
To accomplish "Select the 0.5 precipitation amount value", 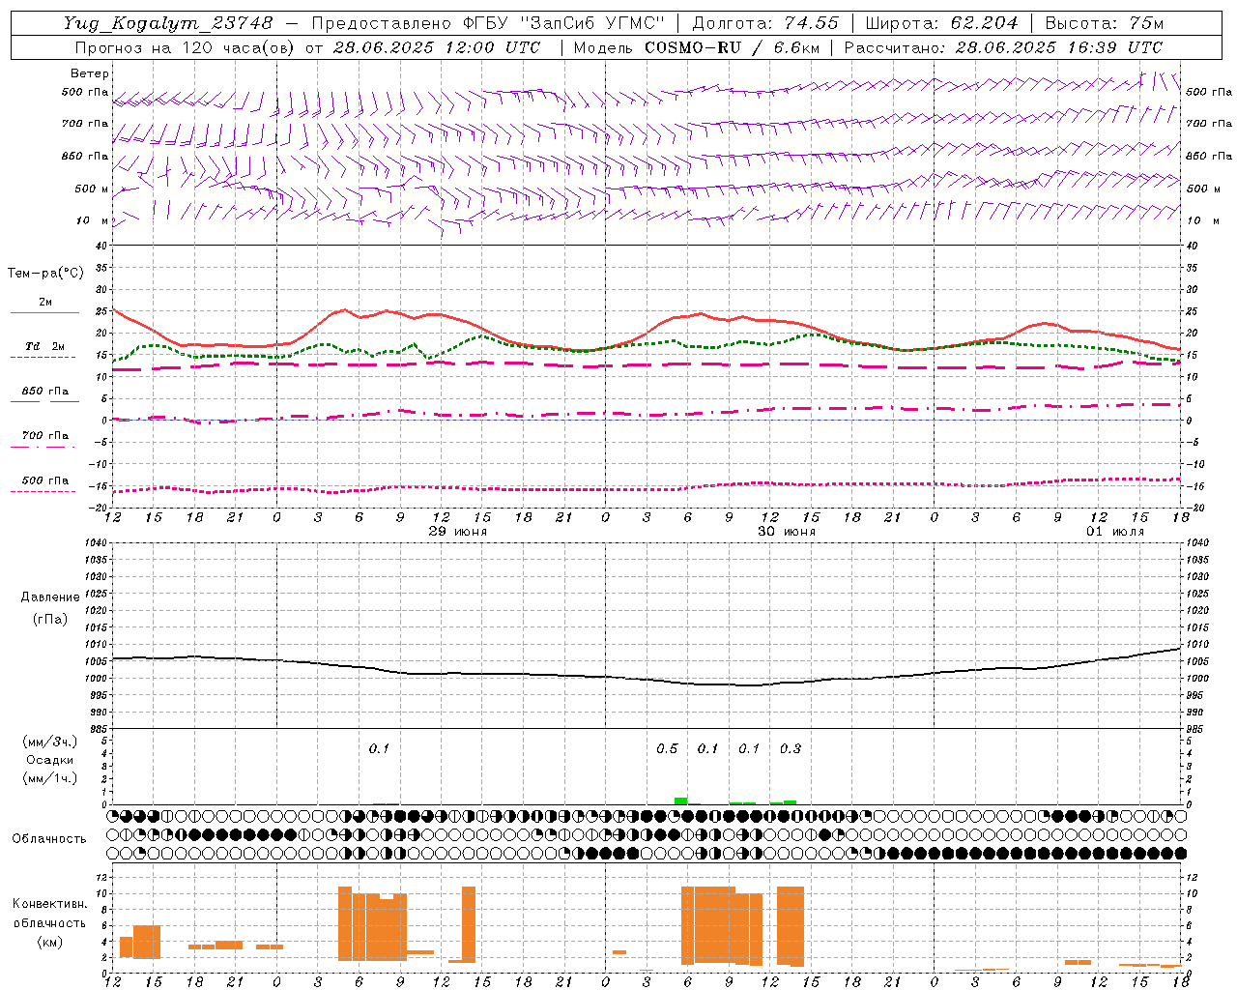I will [667, 749].
